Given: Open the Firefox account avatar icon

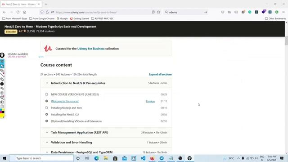Looking at the screenshot, I should pos(243,12).
